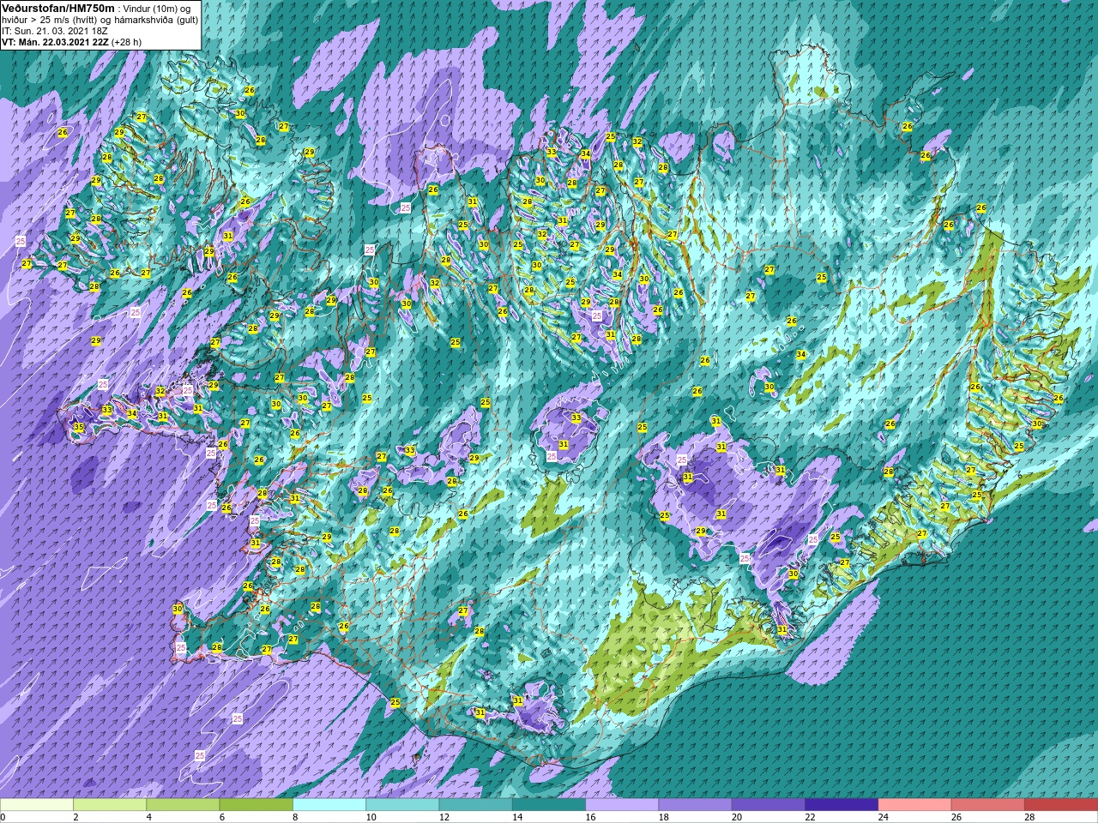Screen dimensions: 1098x823
Task: Select the 4–6 m/s green legend swatch
Action: click(183, 805)
